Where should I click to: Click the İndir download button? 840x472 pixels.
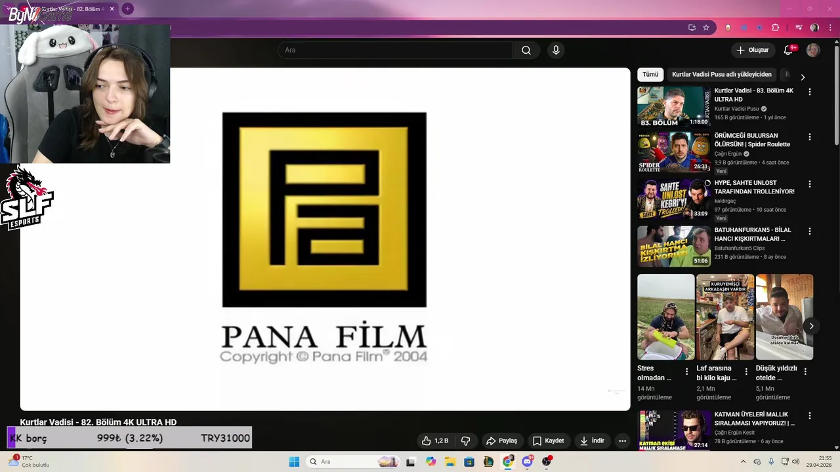pos(591,441)
